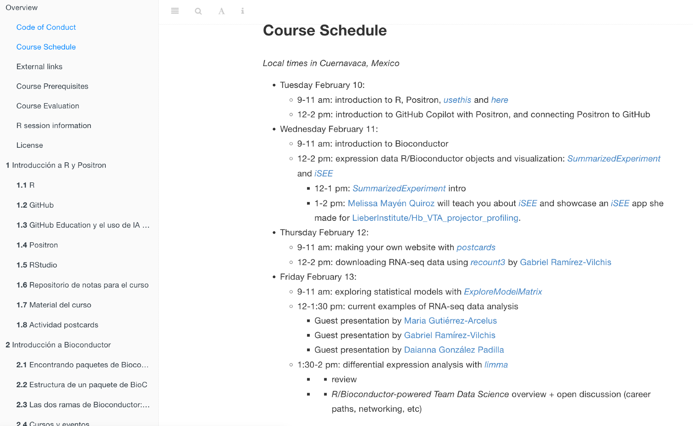
Task: Open chapter 1 Introducción a R y Positron
Action: (x=56, y=165)
